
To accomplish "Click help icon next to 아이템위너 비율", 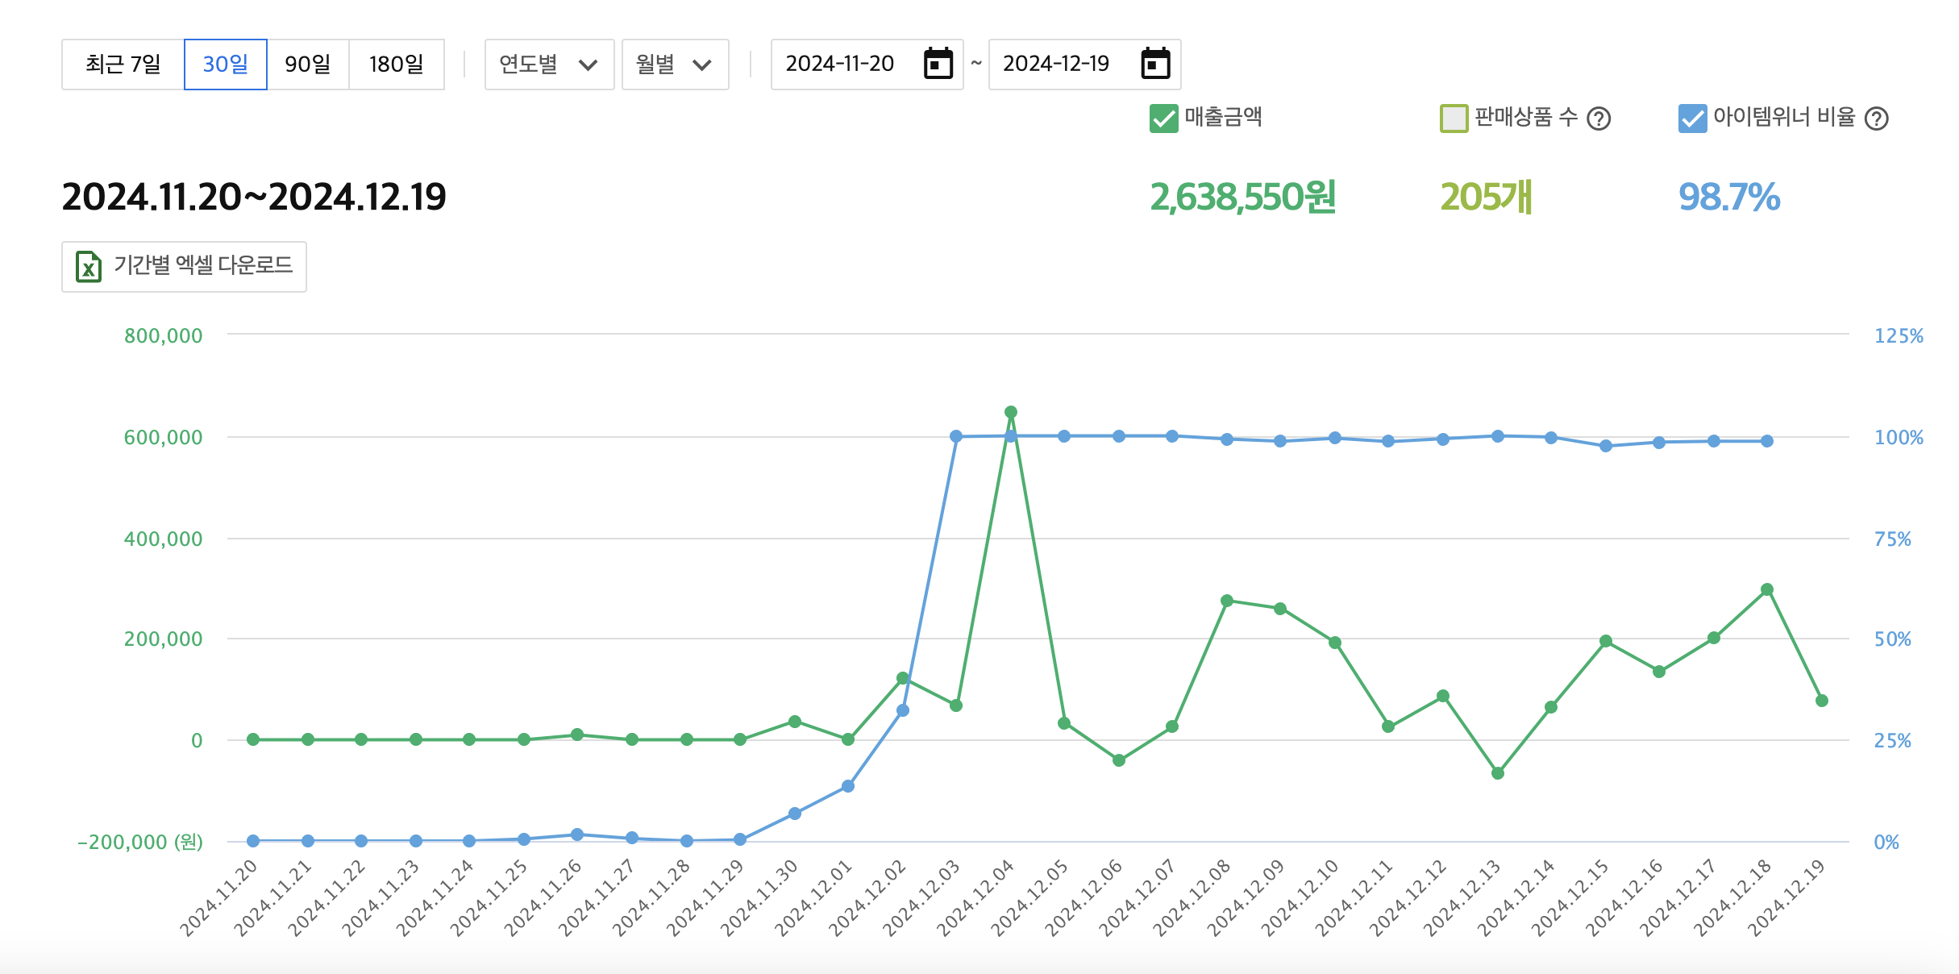I will (1877, 119).
